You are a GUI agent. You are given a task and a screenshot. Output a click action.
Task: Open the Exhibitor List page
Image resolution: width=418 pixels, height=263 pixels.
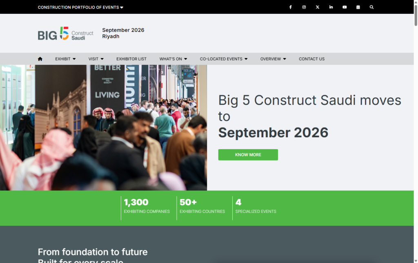click(131, 59)
